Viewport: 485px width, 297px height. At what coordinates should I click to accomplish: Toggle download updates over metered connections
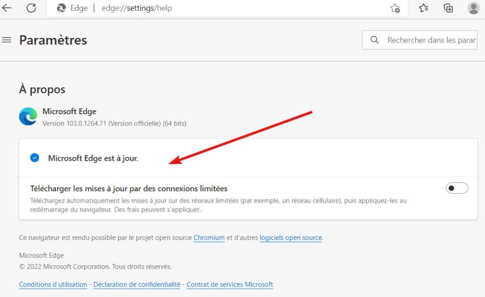(x=457, y=188)
